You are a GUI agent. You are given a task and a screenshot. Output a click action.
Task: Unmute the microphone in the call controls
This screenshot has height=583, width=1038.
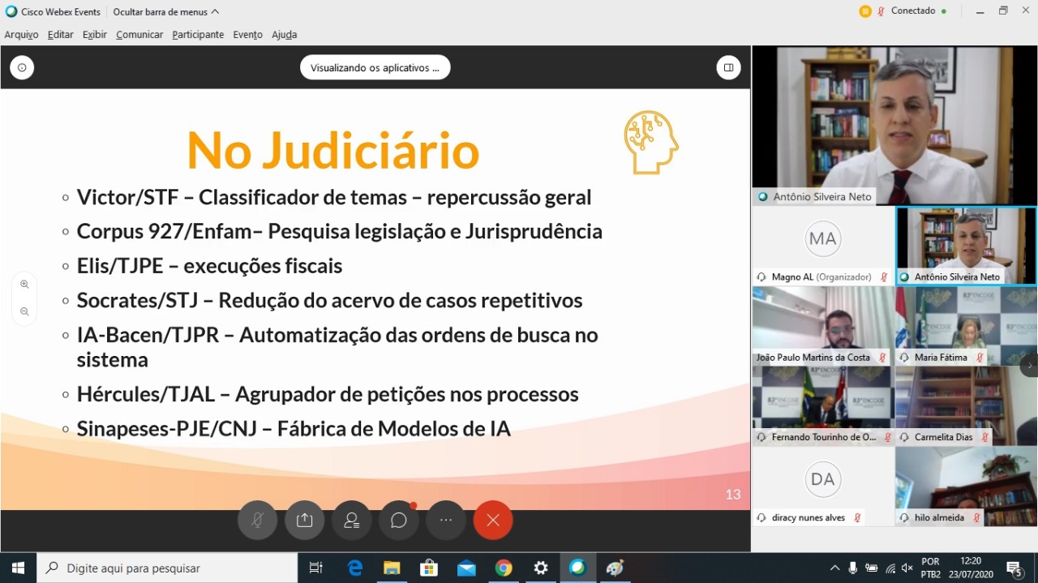point(257,521)
